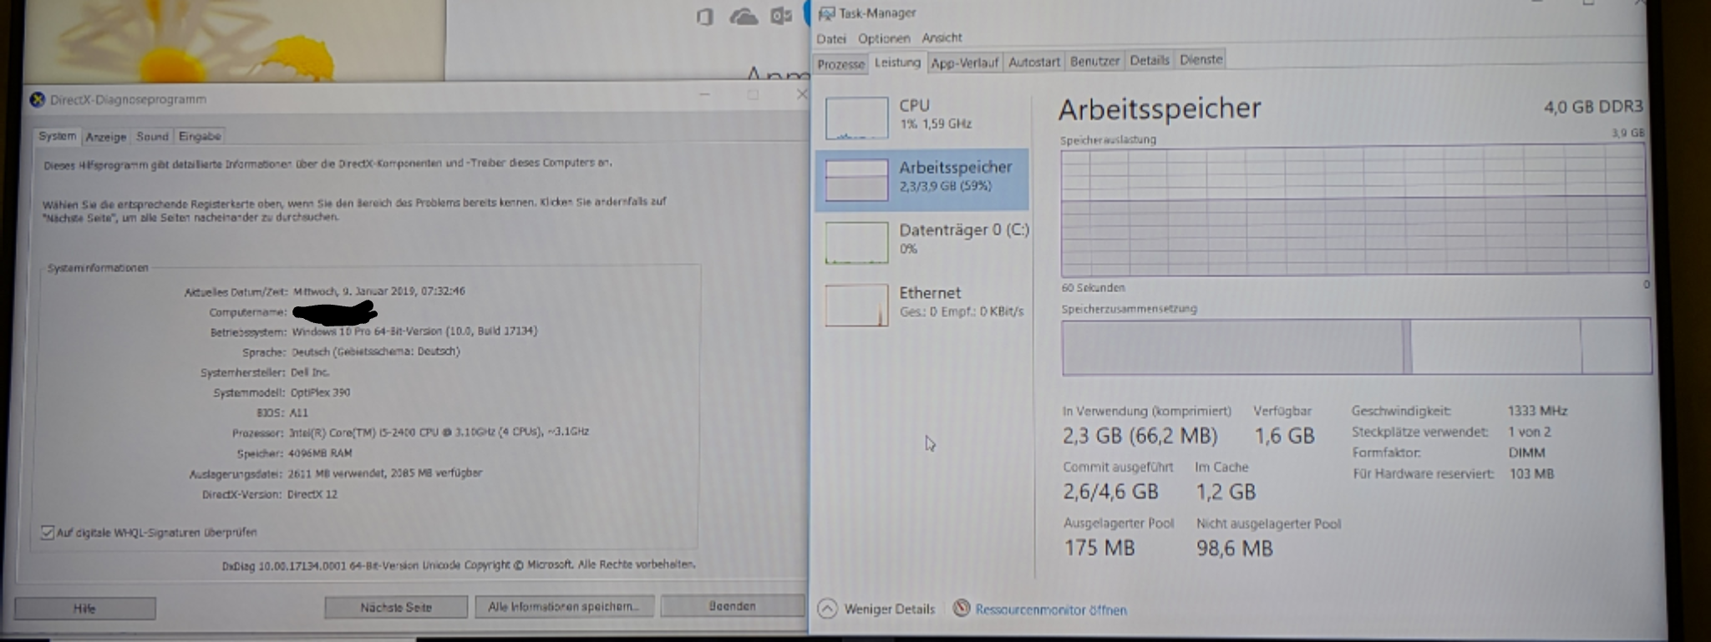Viewport: 1711px width, 642px height.
Task: Click the Speicherauslastung graph
Action: click(1354, 210)
